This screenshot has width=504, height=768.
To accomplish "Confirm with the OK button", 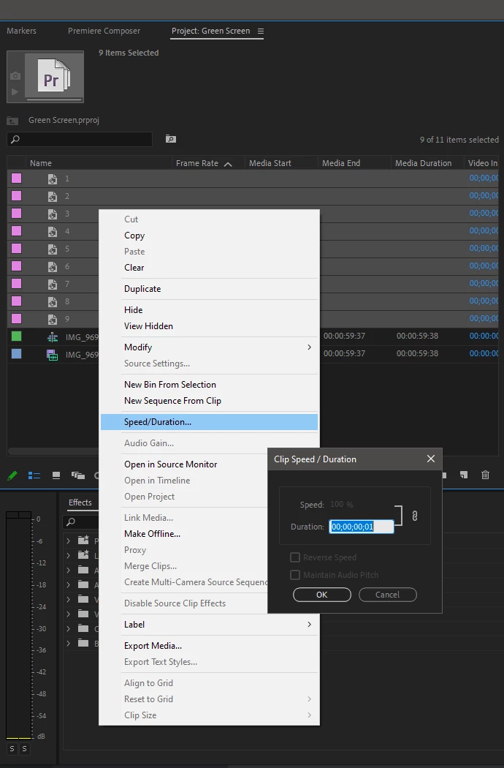I will coord(321,594).
